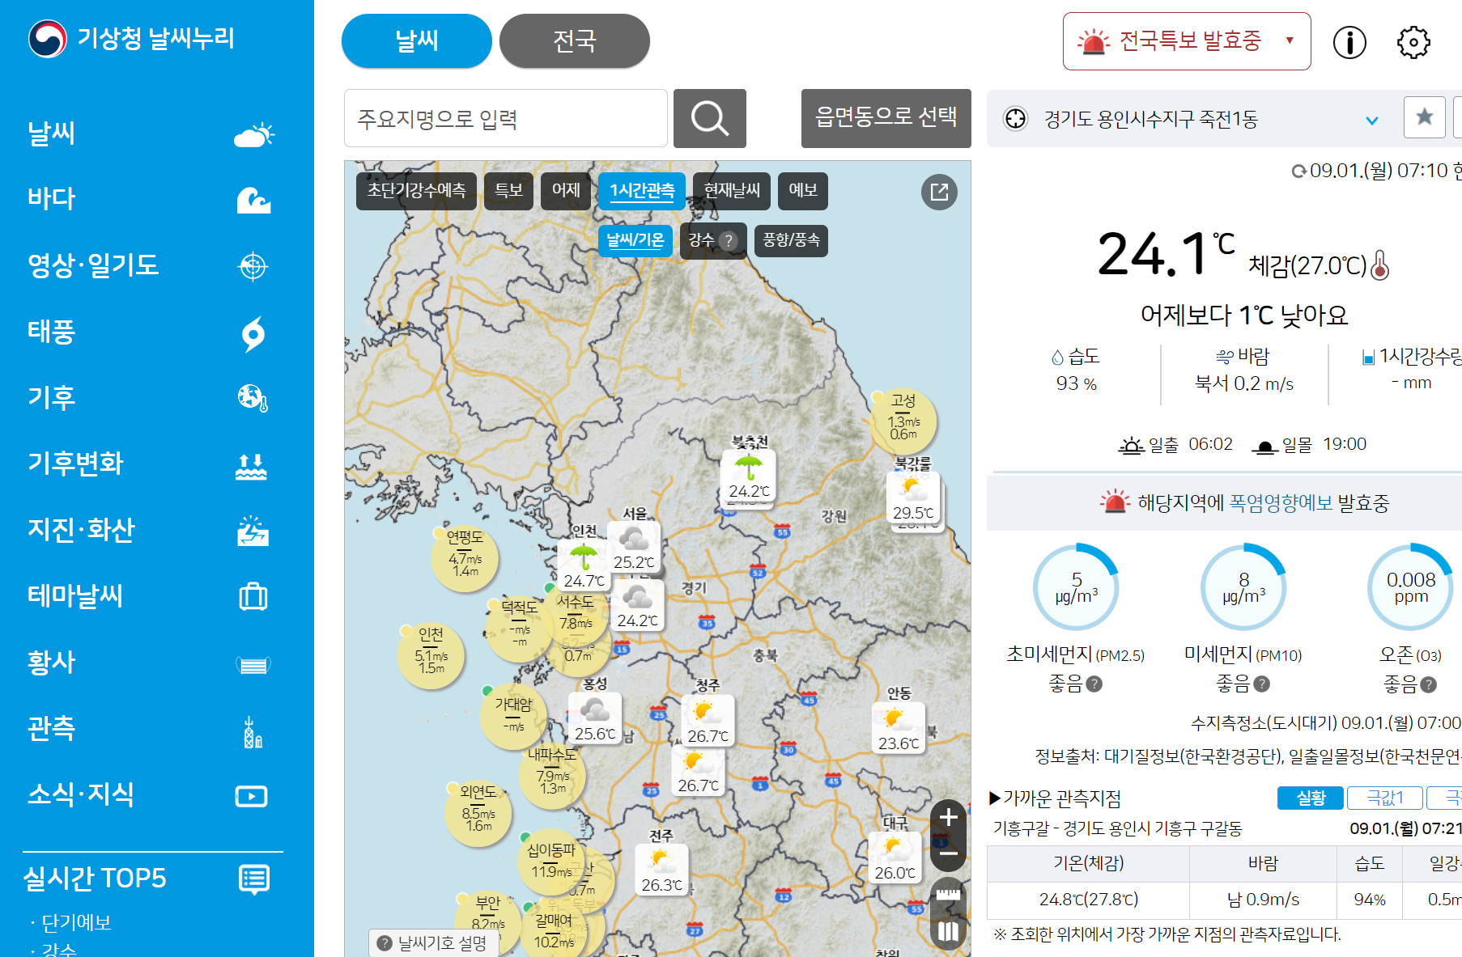
Task: Click the 실시간 TOP5 list icon
Action: (x=254, y=879)
